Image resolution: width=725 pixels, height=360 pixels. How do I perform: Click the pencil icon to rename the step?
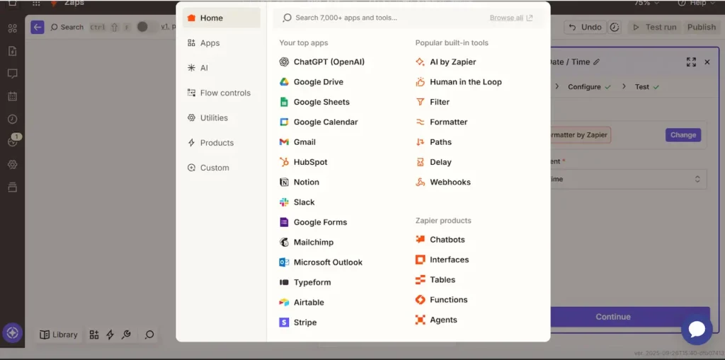[597, 62]
